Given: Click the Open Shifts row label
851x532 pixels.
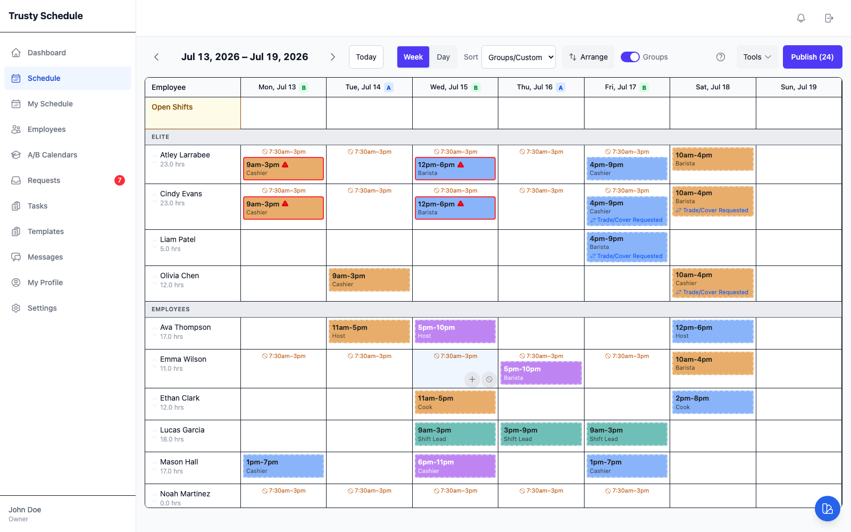Looking at the screenshot, I should 172,107.
